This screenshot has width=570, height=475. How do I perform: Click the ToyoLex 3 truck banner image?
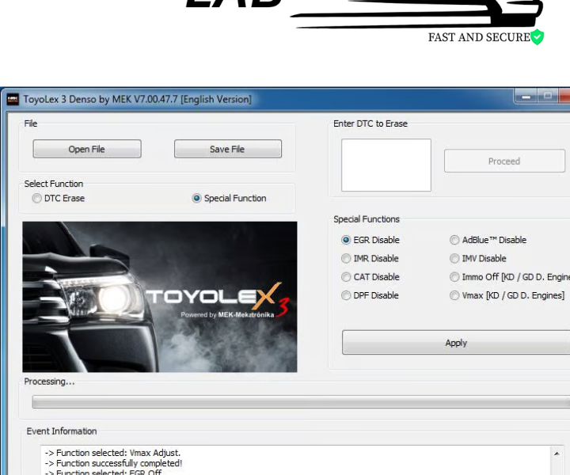(160, 297)
